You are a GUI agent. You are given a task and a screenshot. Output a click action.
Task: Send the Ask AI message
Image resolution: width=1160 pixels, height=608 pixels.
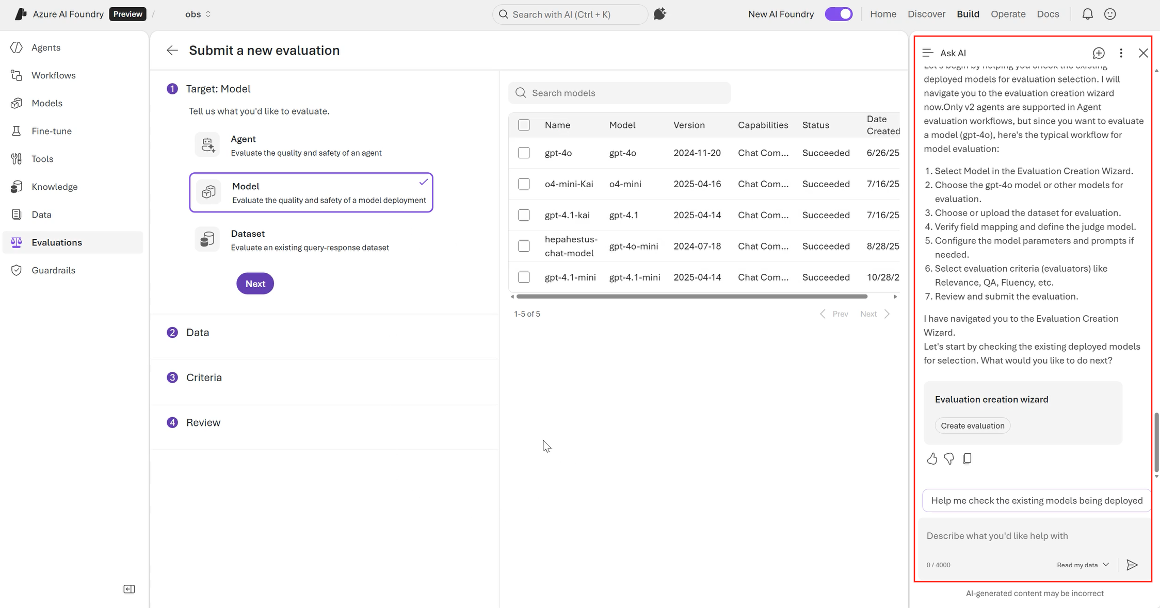pos(1132,565)
